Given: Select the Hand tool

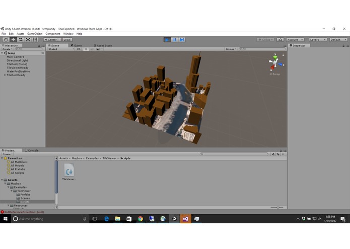Looking at the screenshot, I should [x=6, y=39].
